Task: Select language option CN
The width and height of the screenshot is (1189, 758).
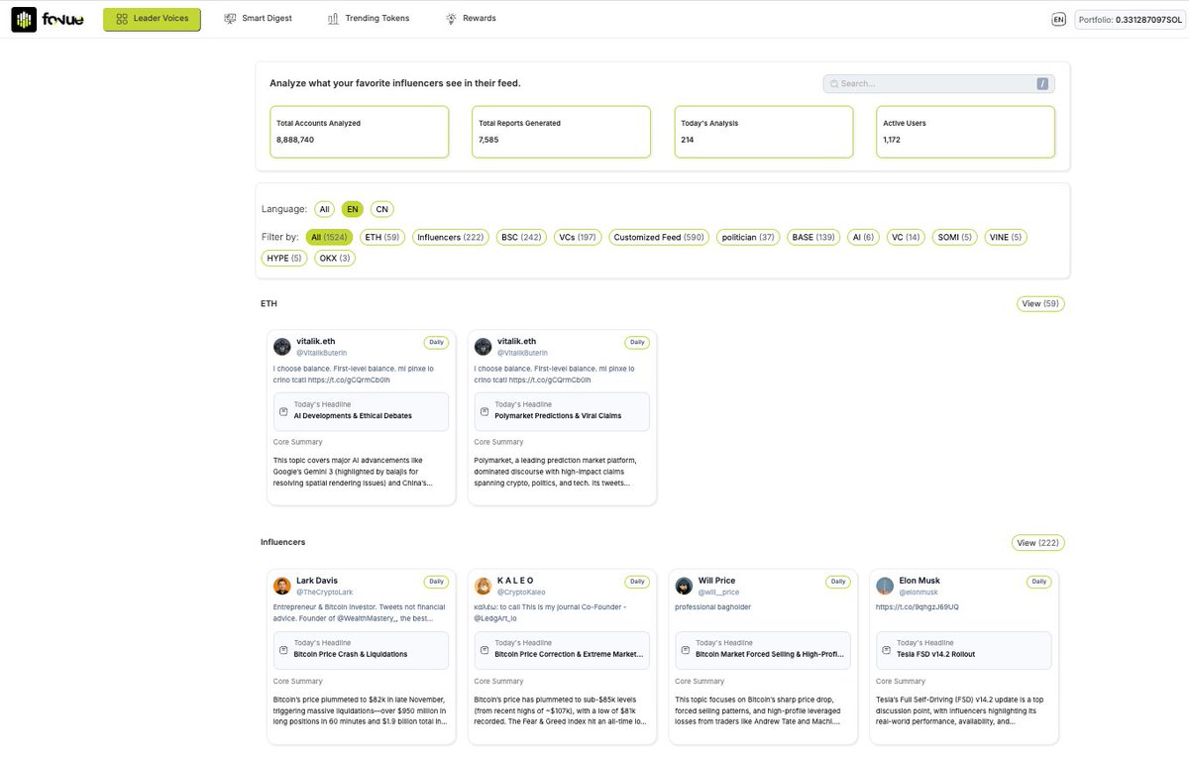Action: 382,209
